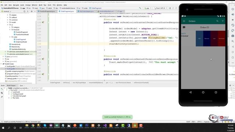Tap the search icon in Orders toolbar
Viewport: 235px width, 132px height.
[217, 21]
